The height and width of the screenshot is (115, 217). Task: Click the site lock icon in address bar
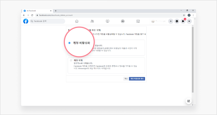(x=37, y=15)
